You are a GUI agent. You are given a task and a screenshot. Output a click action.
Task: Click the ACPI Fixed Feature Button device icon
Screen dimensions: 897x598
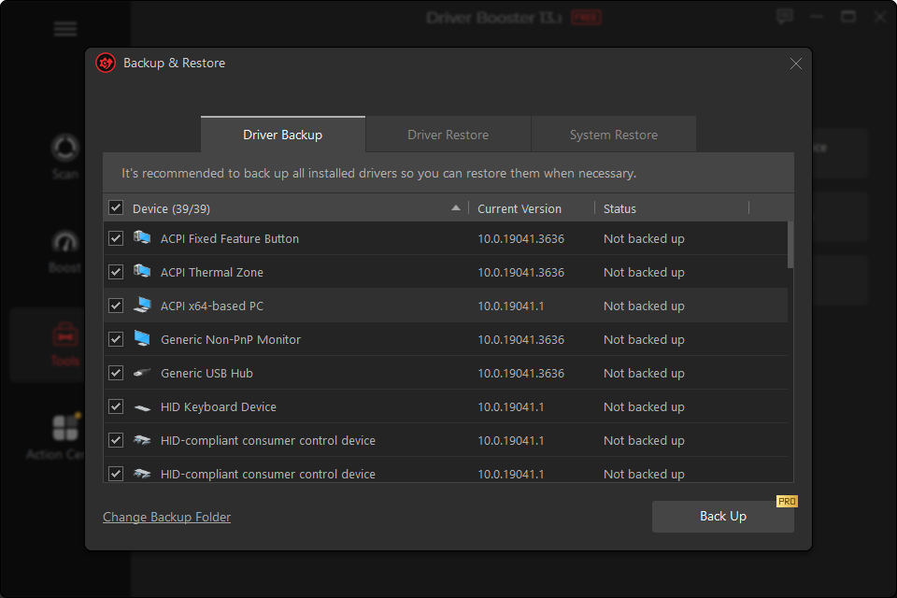[142, 238]
